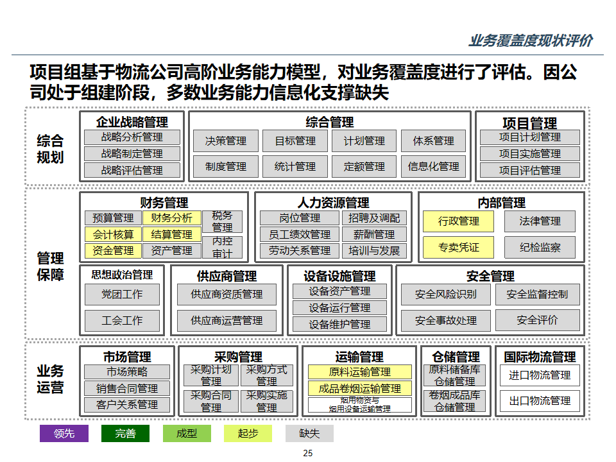Click the purple 领先 legend swatch
The width and height of the screenshot is (616, 462).
[x=64, y=433]
